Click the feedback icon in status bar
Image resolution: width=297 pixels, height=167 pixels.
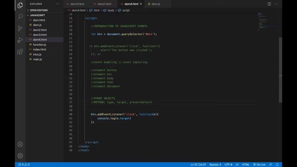tap(271, 165)
